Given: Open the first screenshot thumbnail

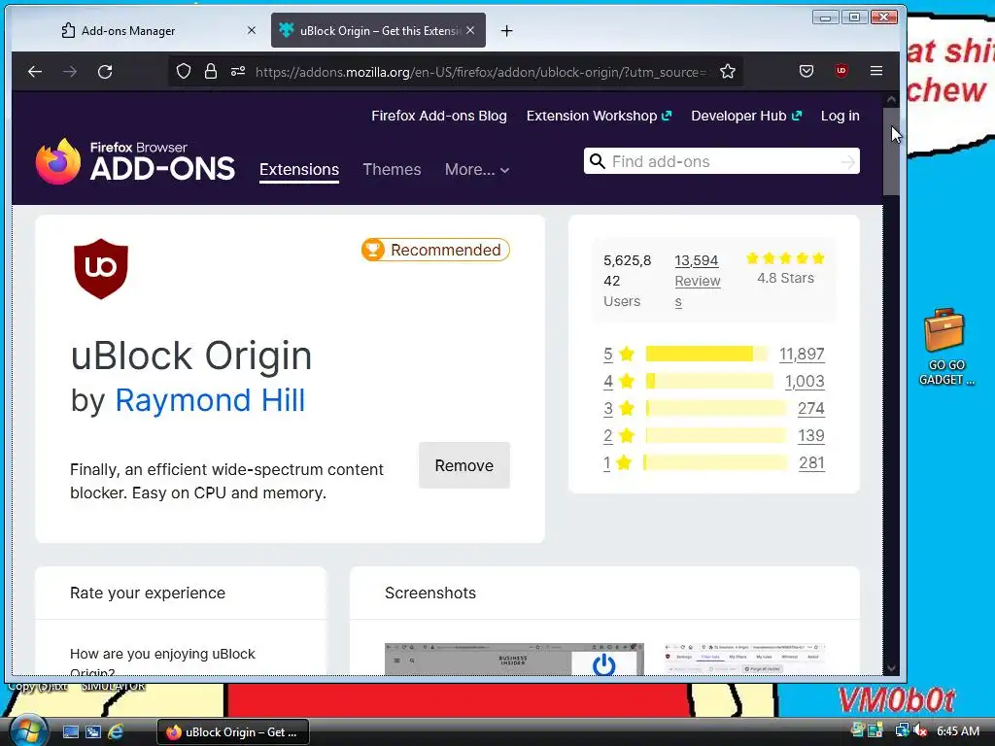Looking at the screenshot, I should [514, 660].
